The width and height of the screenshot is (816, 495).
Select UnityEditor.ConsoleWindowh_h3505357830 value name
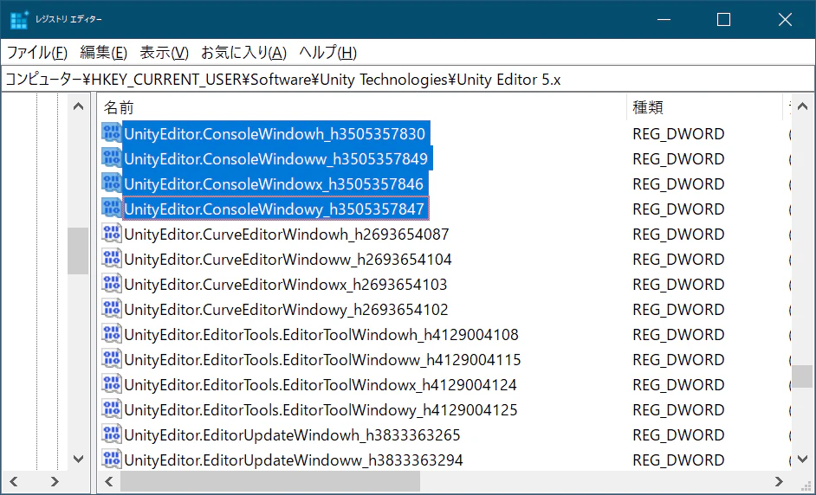pos(275,133)
